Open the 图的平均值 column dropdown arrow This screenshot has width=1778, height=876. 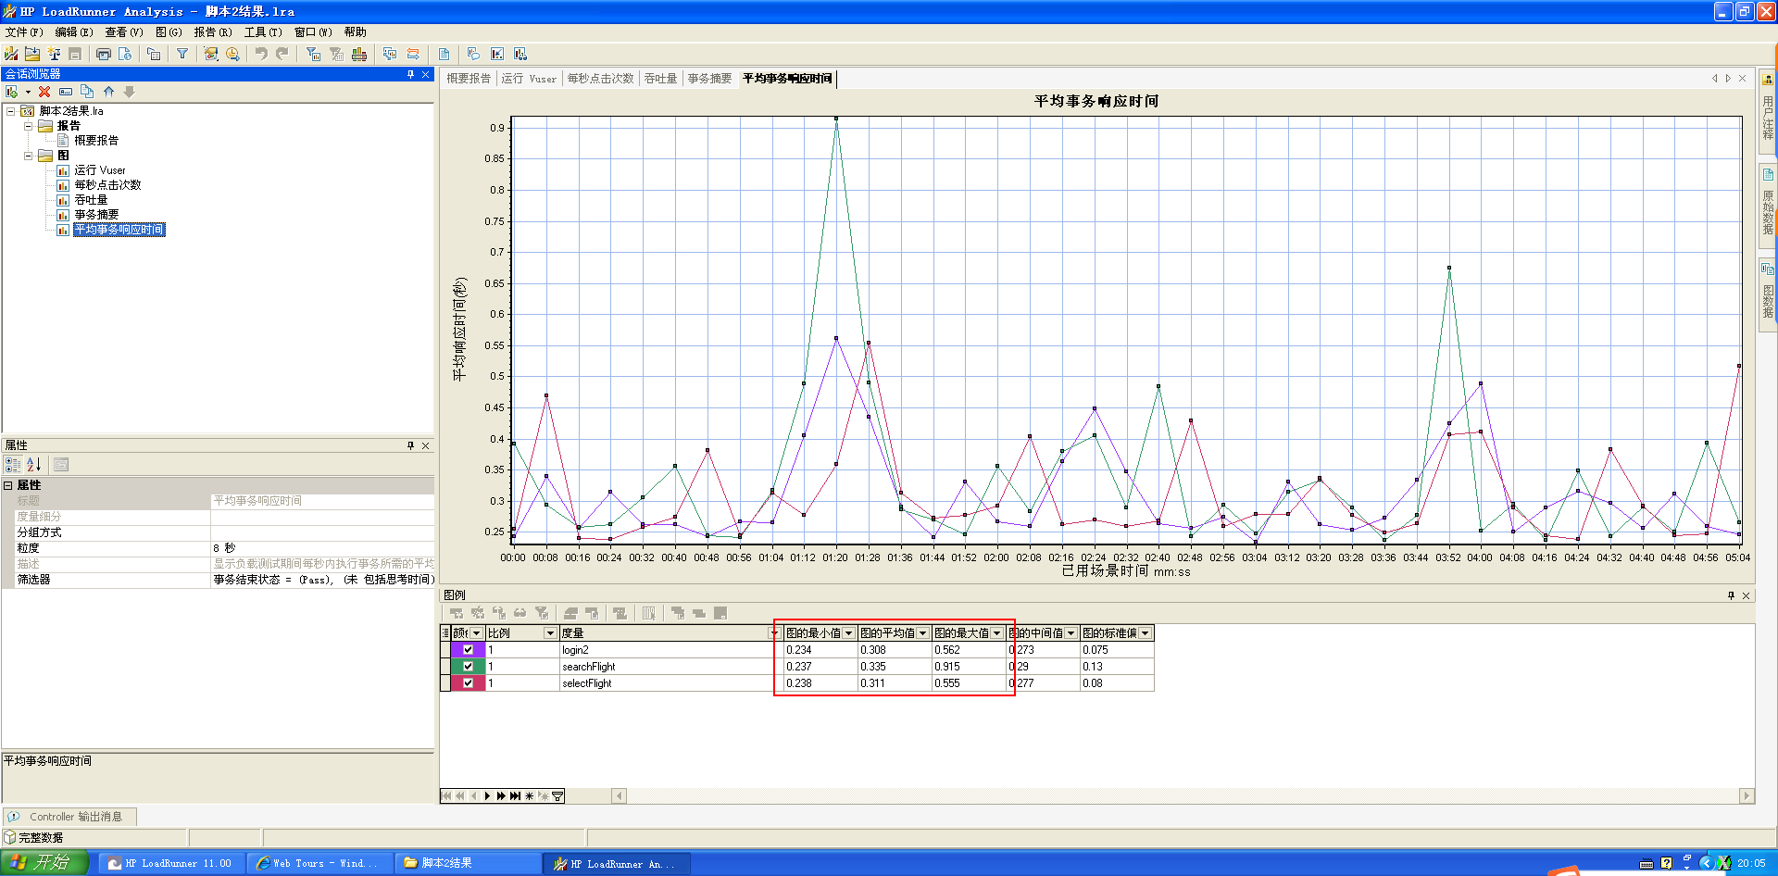point(922,633)
